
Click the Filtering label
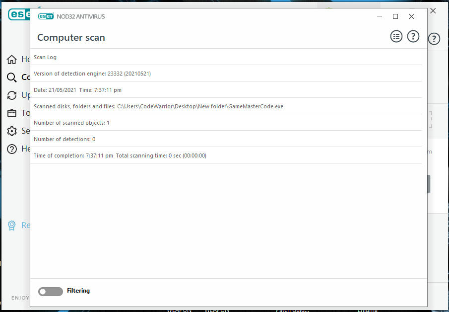pyautogui.click(x=78, y=291)
